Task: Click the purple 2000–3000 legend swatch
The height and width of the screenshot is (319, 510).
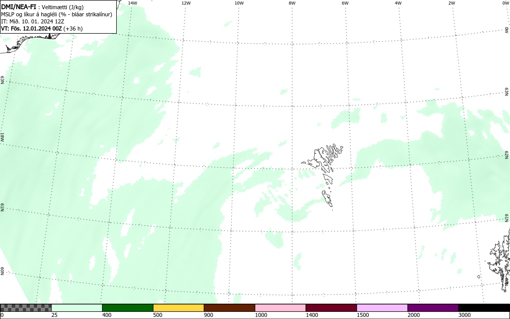Action: (x=433, y=308)
